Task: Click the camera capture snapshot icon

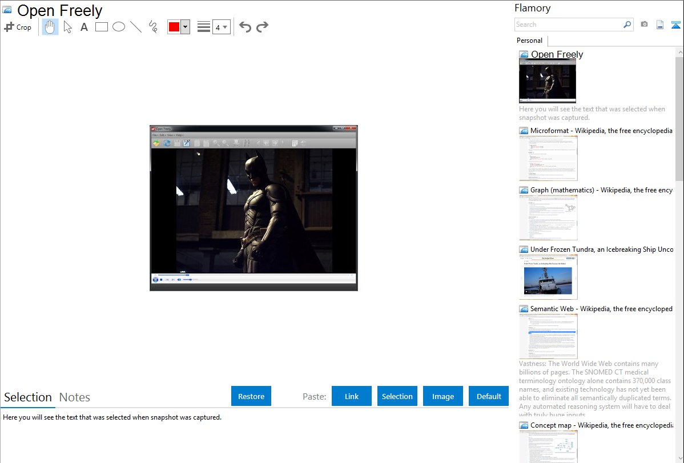Action: pyautogui.click(x=644, y=25)
